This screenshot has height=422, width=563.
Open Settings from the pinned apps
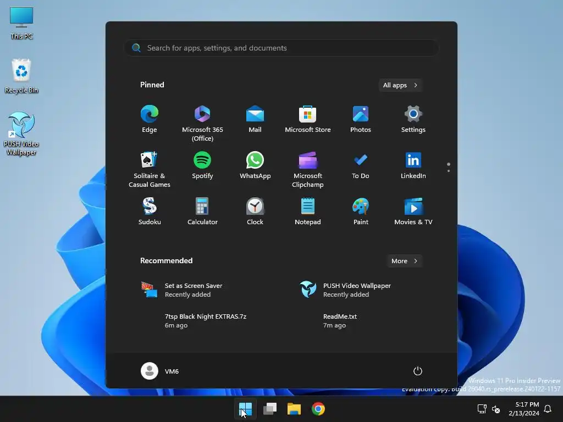click(413, 120)
